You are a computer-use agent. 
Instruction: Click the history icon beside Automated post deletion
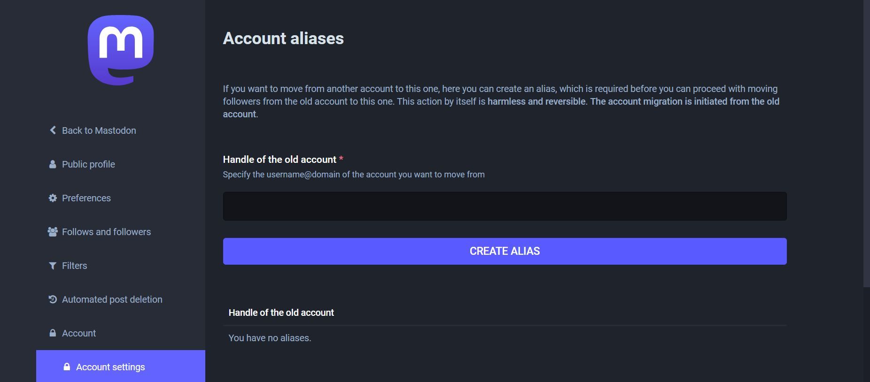point(52,299)
